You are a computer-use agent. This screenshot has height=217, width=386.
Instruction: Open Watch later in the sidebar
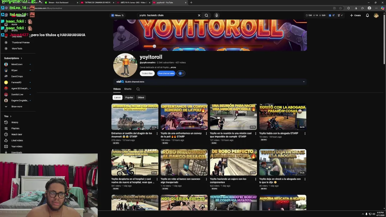tap(17, 134)
